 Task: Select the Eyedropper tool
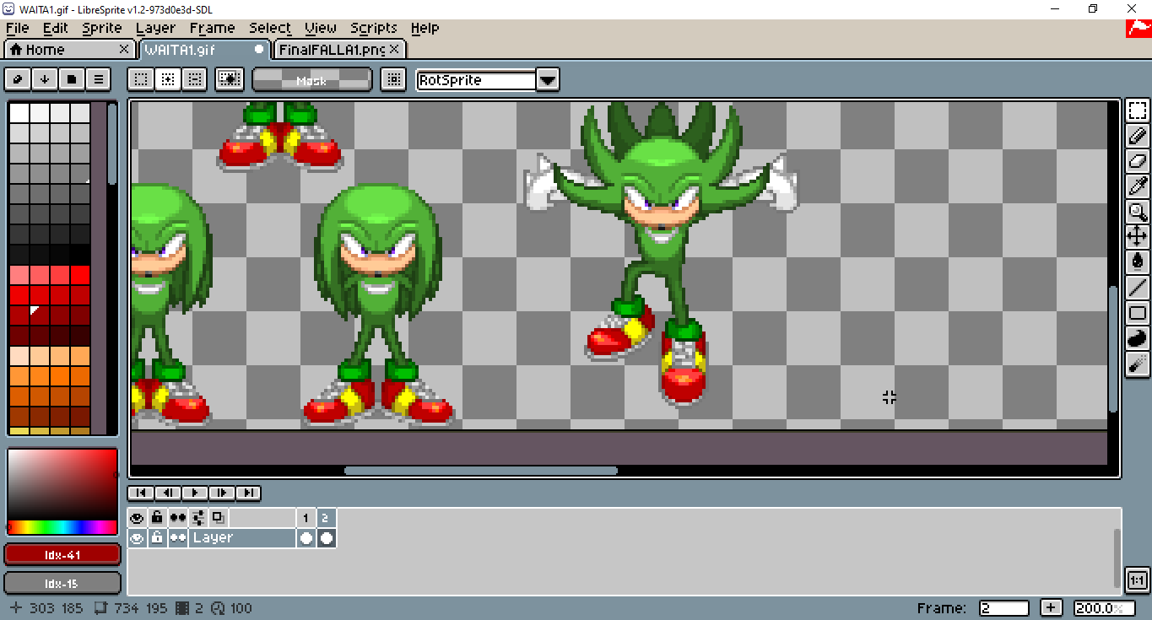coord(1138,186)
